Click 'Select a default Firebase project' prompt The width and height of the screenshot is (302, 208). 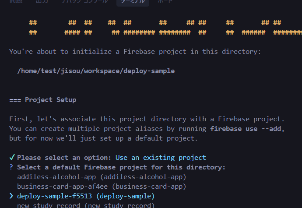[x=121, y=167]
